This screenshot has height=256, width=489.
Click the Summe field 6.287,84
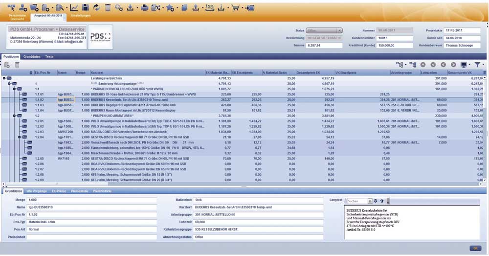click(324, 46)
